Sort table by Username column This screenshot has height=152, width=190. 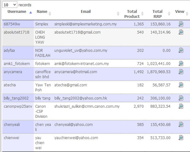[17, 12]
